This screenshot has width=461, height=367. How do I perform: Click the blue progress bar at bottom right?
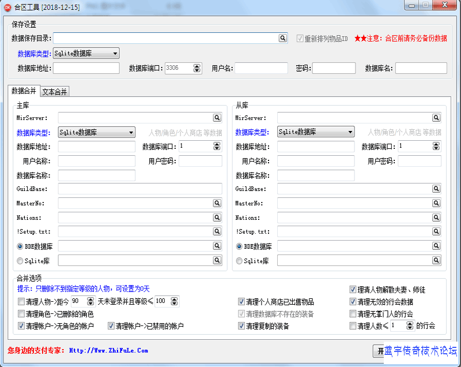pyautogui.click(x=420, y=351)
